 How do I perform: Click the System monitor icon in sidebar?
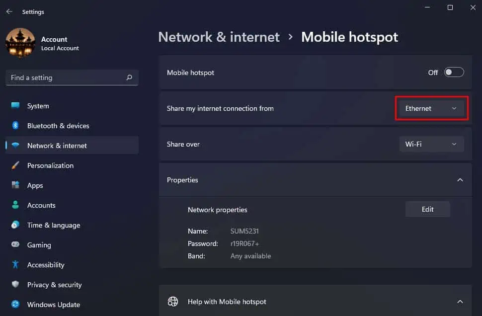15,106
